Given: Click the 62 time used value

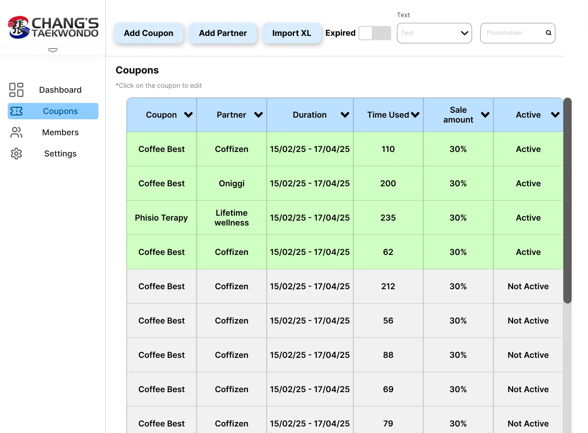Looking at the screenshot, I should point(388,252).
